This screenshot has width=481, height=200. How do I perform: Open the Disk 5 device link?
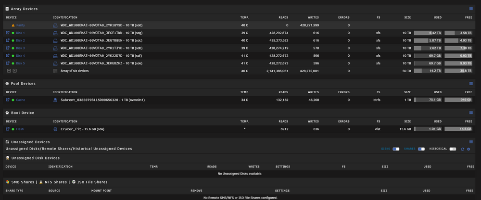20,63
